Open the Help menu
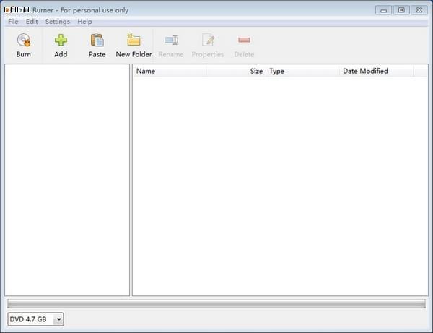 click(84, 22)
